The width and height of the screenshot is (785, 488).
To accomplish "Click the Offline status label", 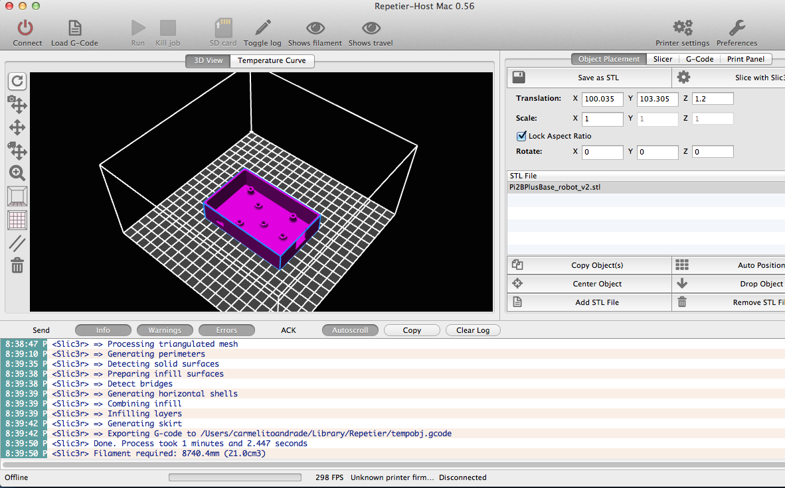I will [x=17, y=477].
